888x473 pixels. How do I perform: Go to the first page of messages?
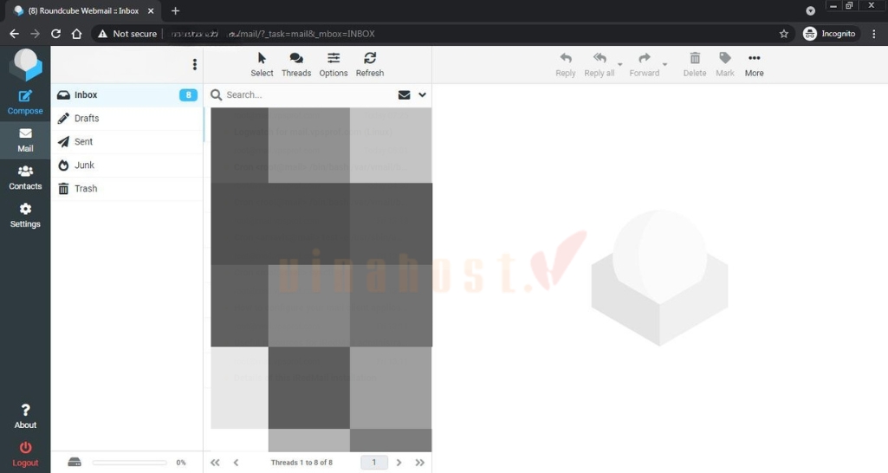click(215, 463)
